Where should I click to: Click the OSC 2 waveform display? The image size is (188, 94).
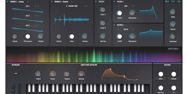[28, 20]
